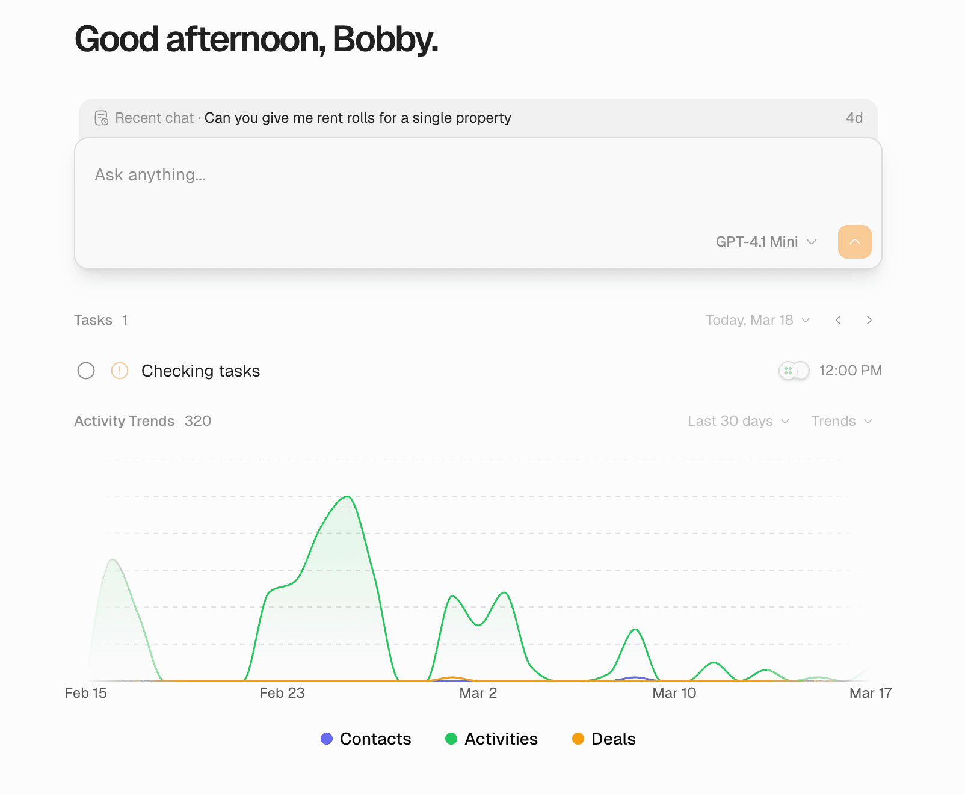Open the recent chat history icon

point(102,118)
